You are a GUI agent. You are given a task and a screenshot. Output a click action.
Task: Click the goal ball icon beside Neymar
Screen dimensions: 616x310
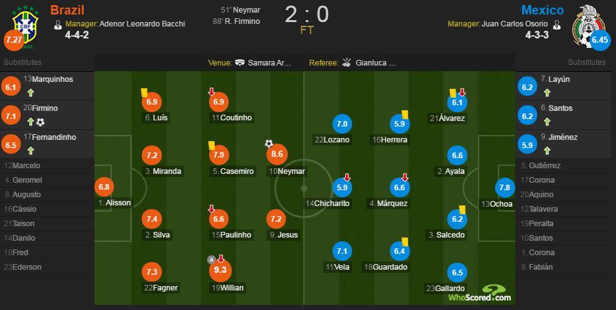pyautogui.click(x=269, y=144)
